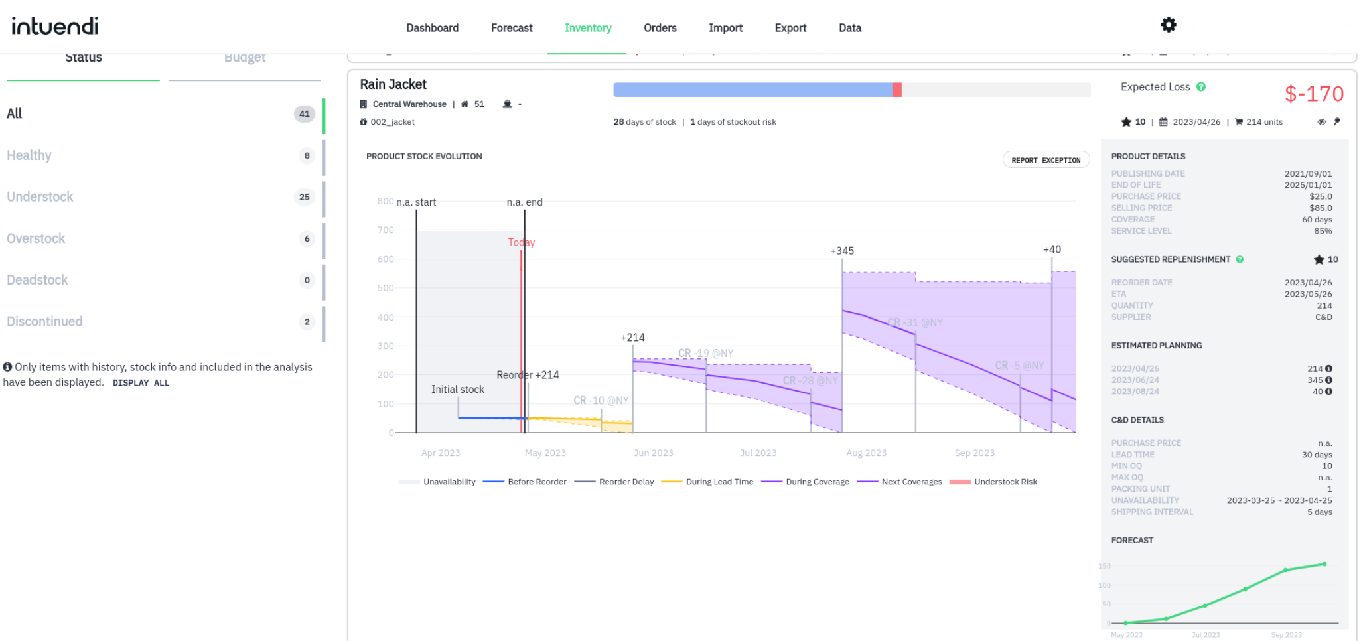Click info icon for 345 planned units
Image resolution: width=1359 pixels, height=641 pixels.
tap(1329, 380)
